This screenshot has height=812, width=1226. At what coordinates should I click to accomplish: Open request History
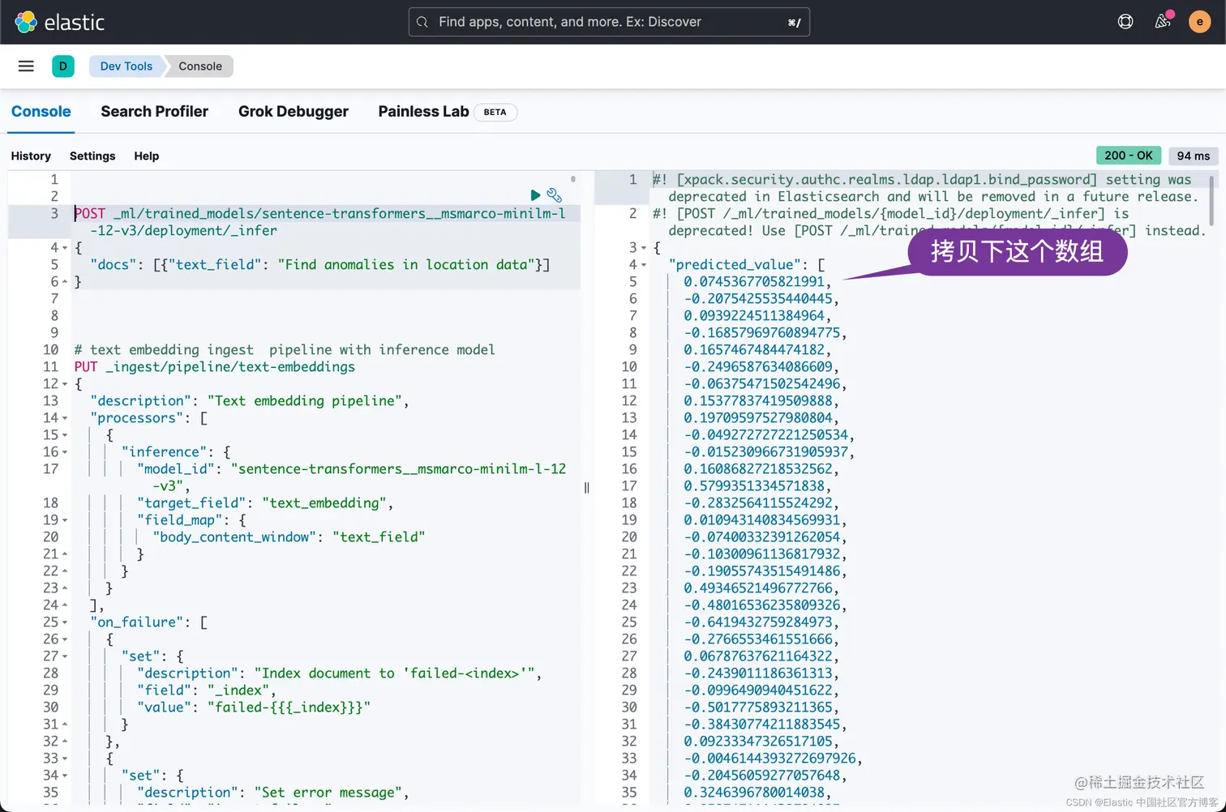pos(31,156)
